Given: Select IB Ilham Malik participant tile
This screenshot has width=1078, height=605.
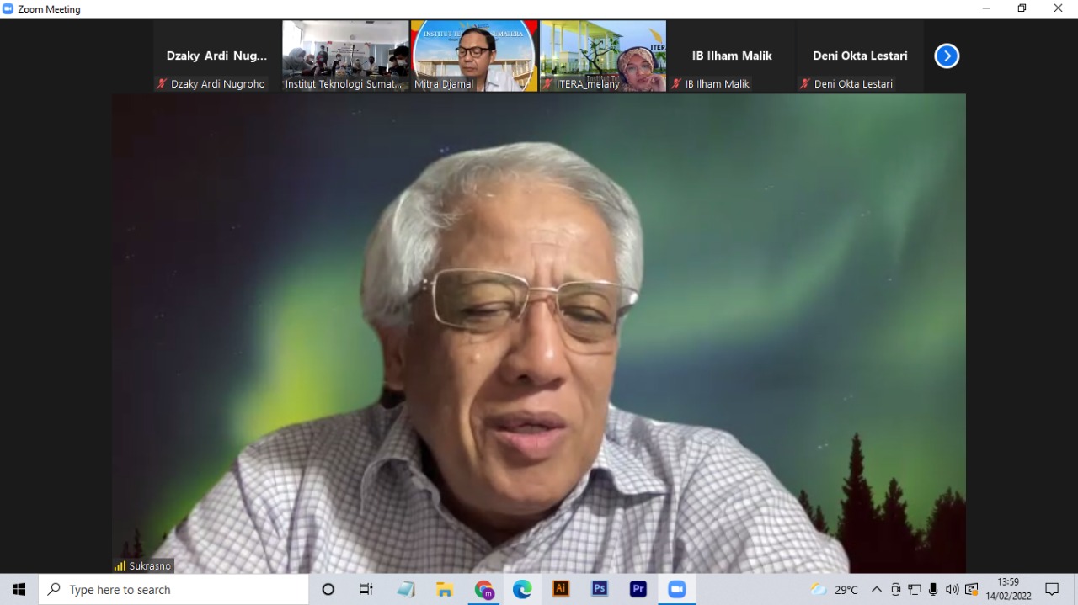Looking at the screenshot, I should (732, 56).
